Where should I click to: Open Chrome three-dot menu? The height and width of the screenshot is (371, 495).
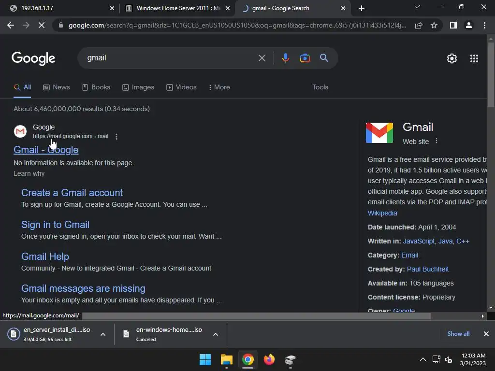pos(484,25)
